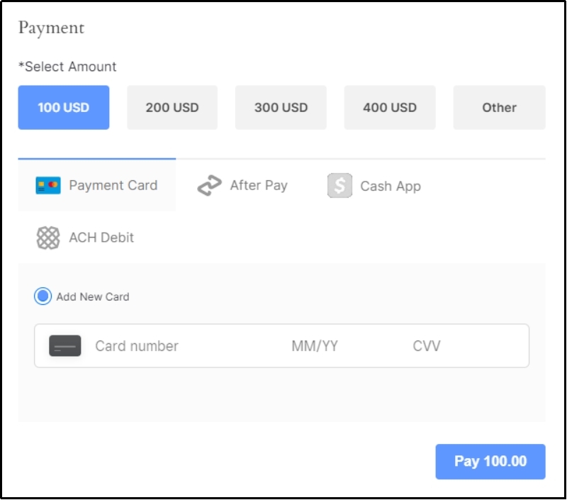The image size is (567, 500).
Task: Click the Payment Card credit card icon
Action: click(48, 186)
